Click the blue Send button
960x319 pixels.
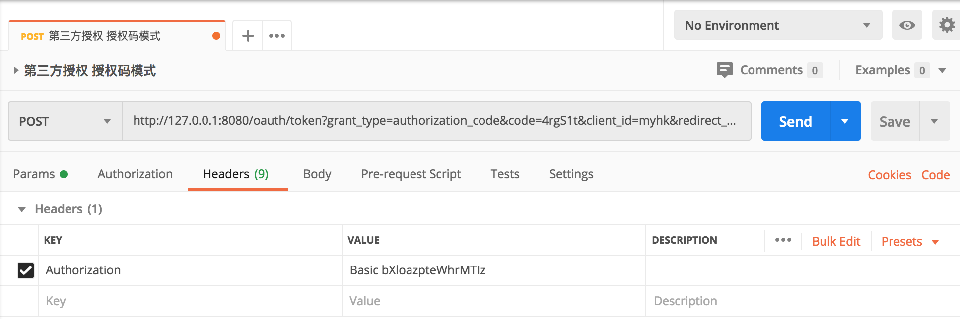795,121
